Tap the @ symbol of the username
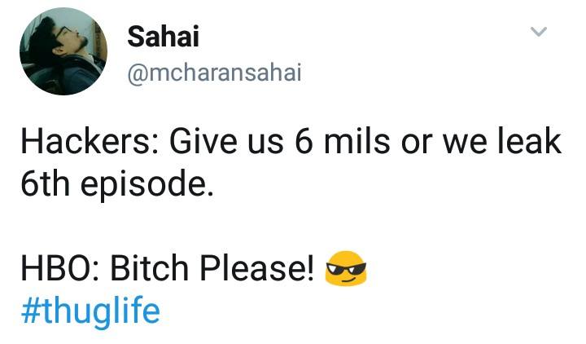This screenshot has width=586, height=344. (138, 73)
